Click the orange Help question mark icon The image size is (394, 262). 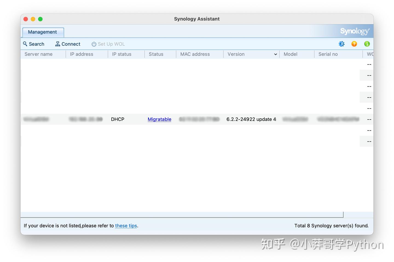pos(354,44)
